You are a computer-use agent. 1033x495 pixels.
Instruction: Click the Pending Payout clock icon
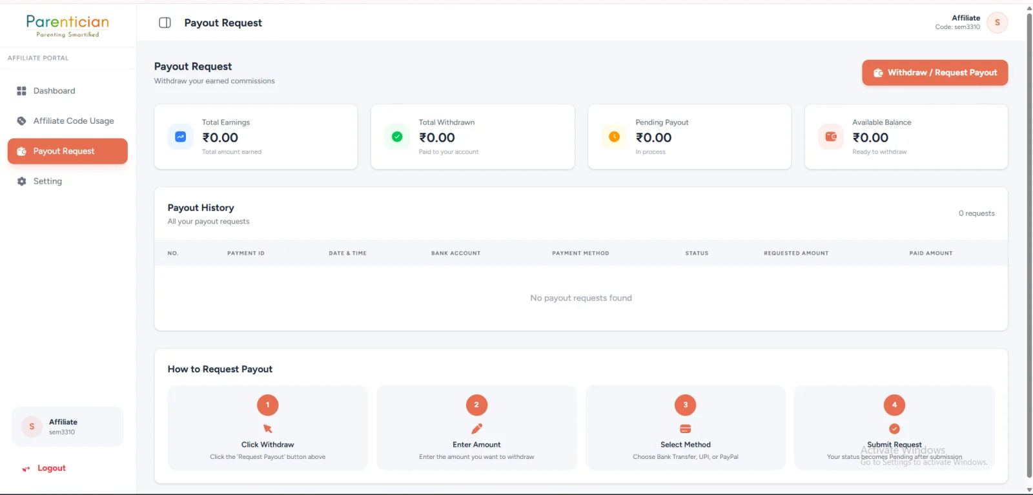(614, 137)
